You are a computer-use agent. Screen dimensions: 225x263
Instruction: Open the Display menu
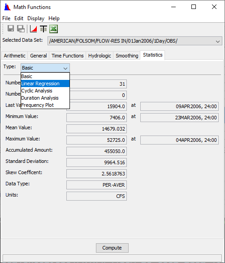(x=36, y=18)
